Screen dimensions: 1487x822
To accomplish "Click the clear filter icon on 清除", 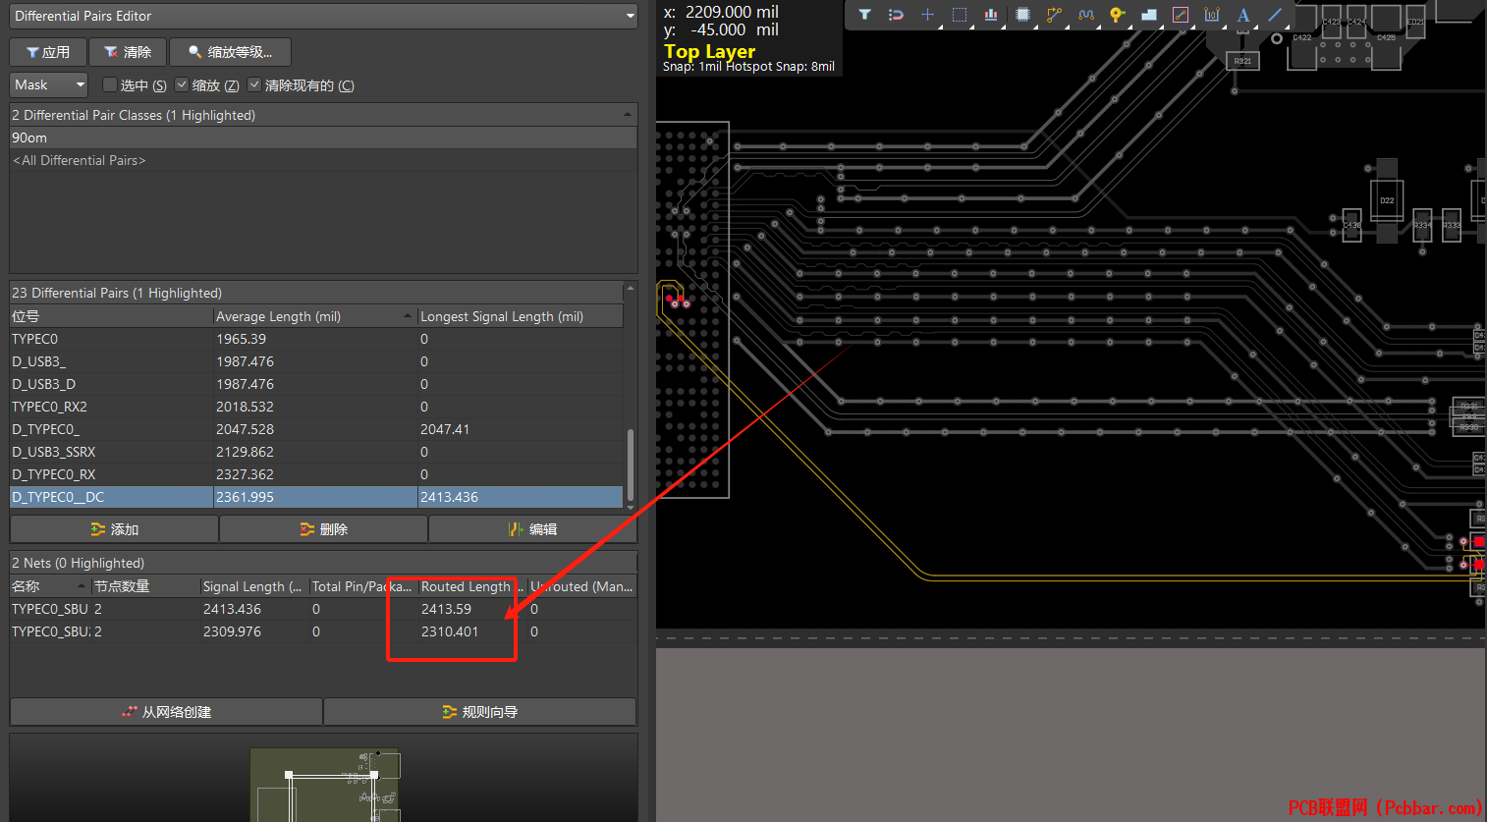I will pyautogui.click(x=111, y=52).
